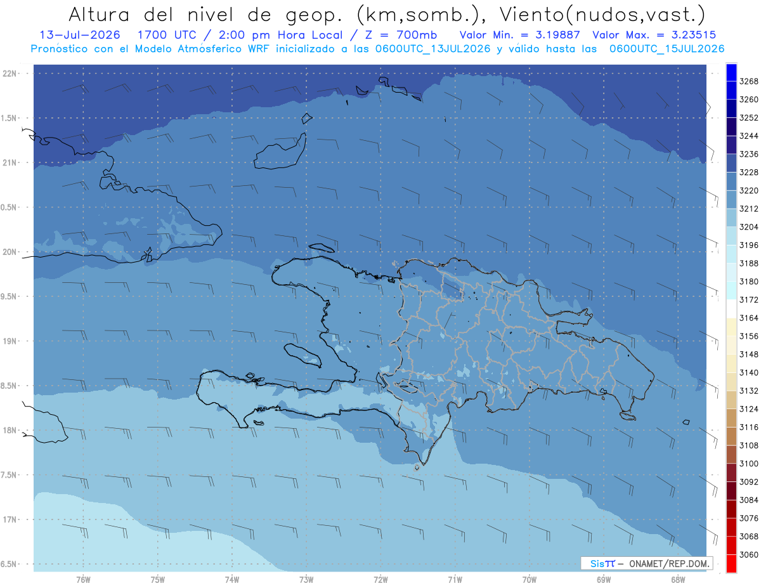Click the '3172' colorbar value
The image size is (761, 588).
point(749,299)
